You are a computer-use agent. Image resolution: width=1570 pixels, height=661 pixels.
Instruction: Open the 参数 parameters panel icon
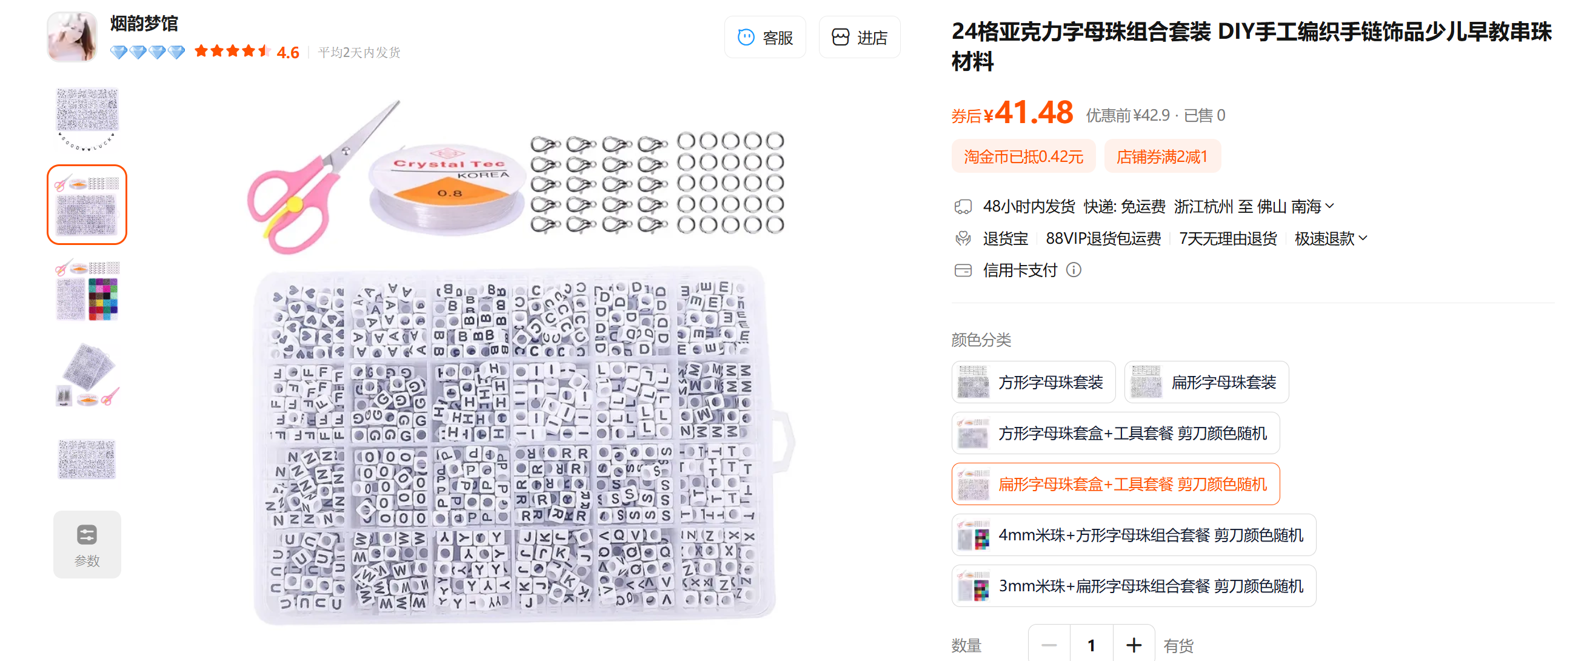87,544
